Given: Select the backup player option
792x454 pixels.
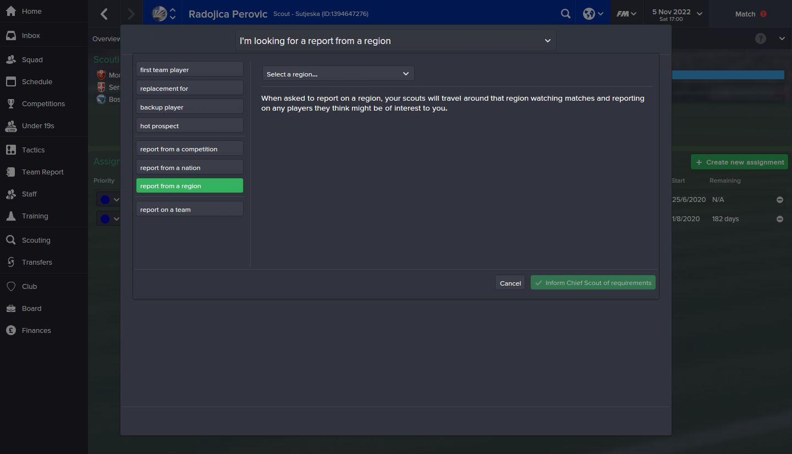Looking at the screenshot, I should (x=190, y=107).
